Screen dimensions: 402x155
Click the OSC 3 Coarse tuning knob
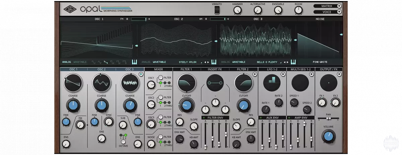130,106
